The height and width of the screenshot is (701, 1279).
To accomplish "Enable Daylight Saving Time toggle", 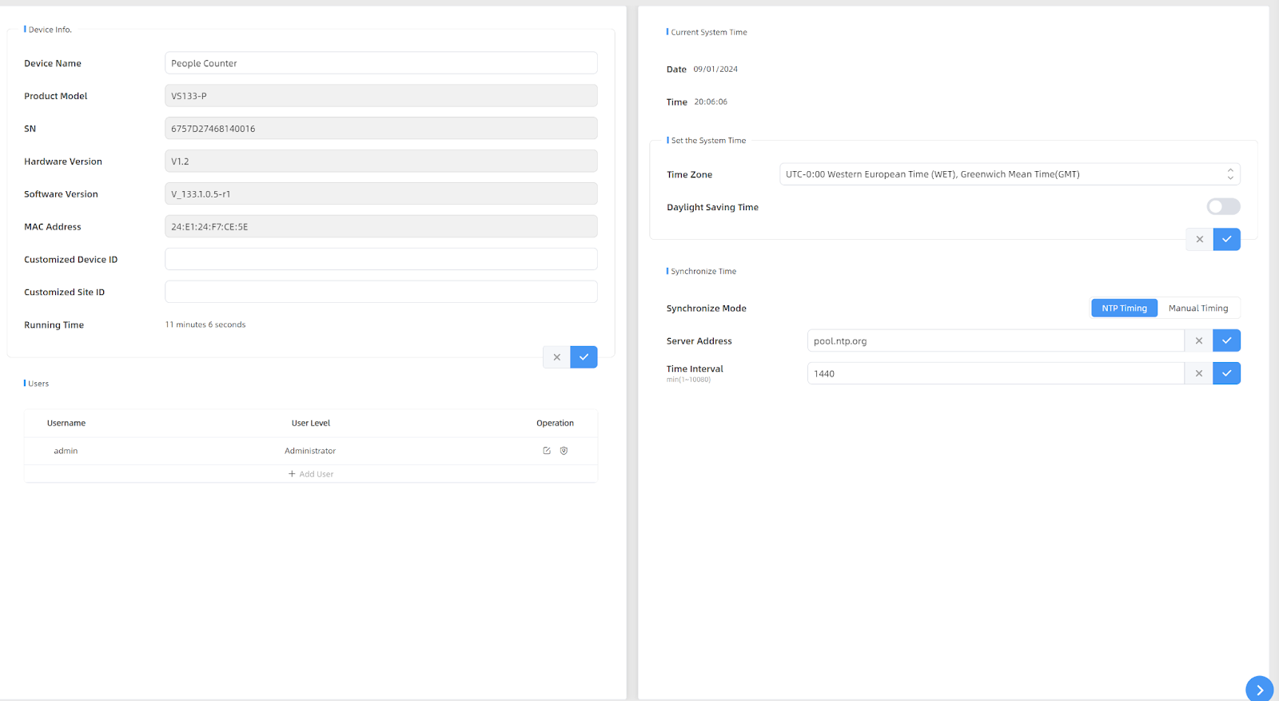I will point(1223,207).
